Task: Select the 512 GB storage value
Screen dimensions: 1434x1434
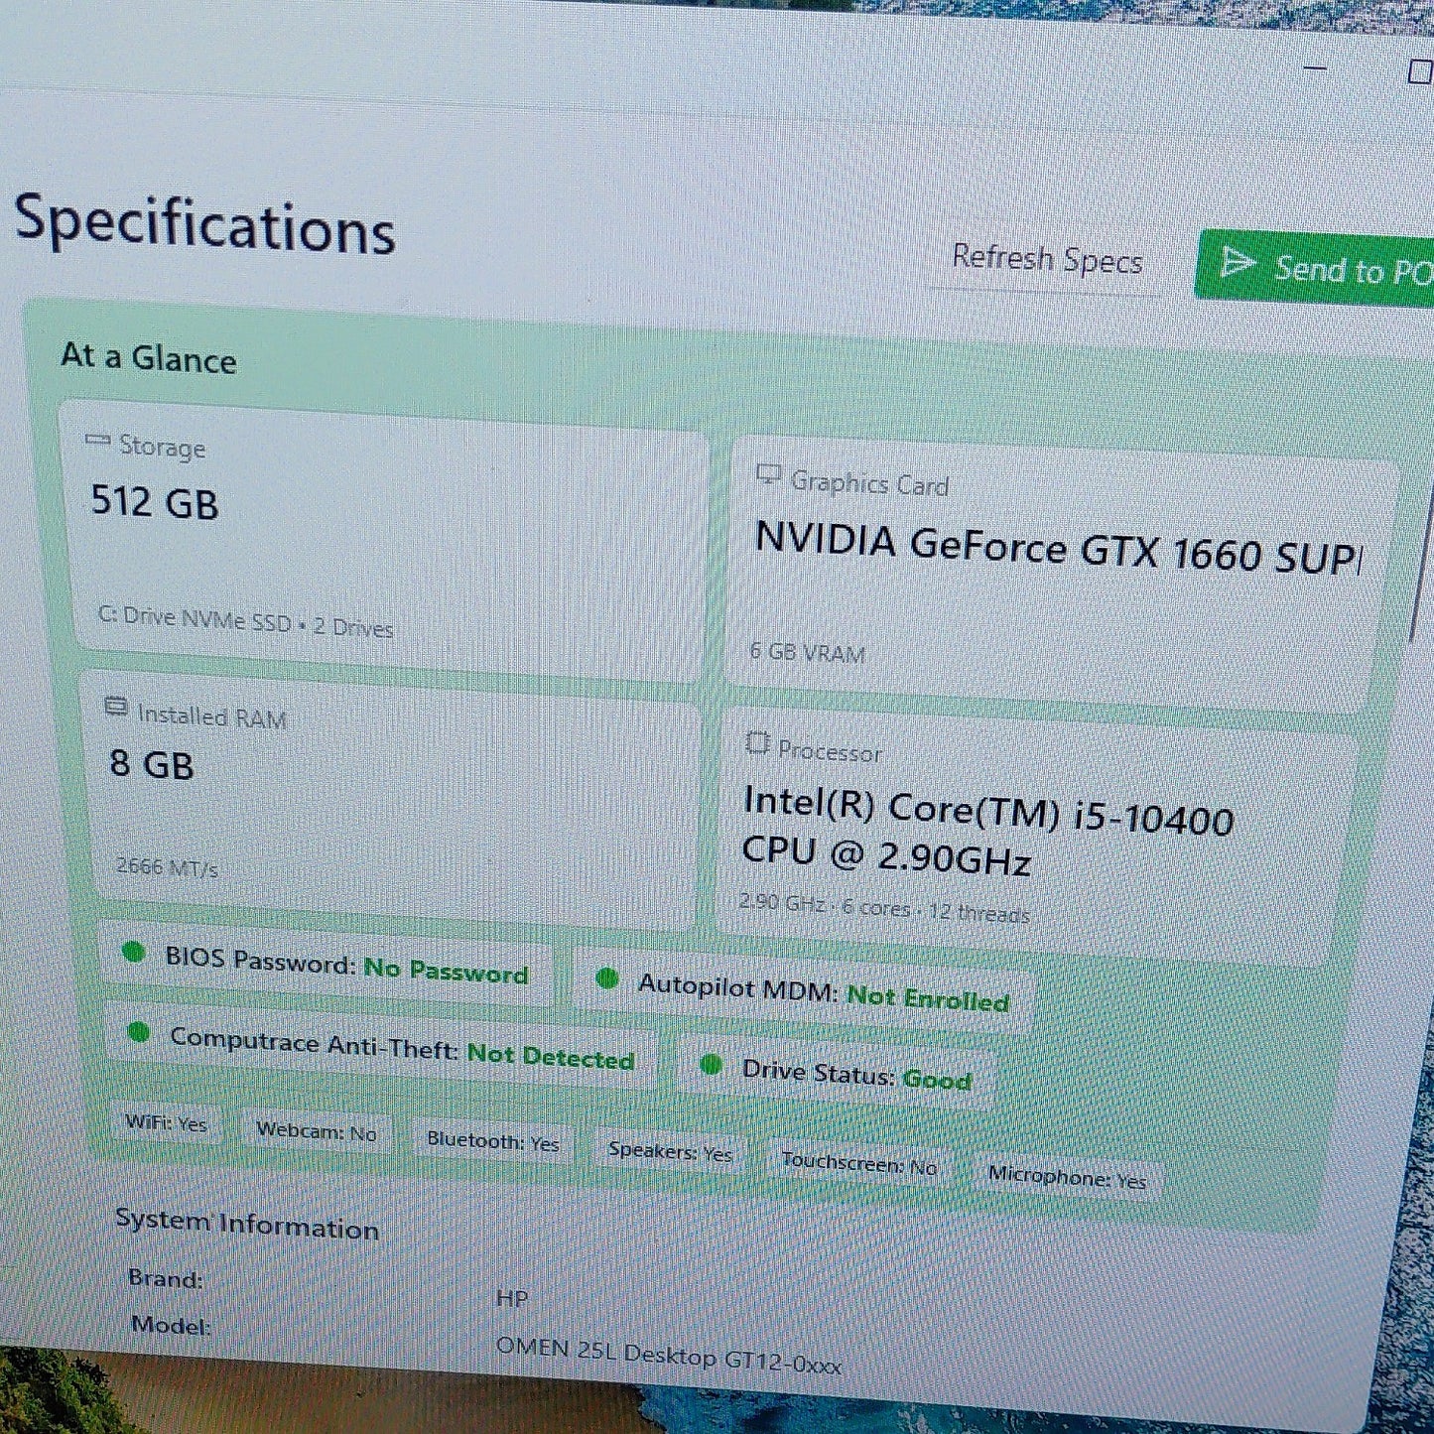Action: point(155,501)
